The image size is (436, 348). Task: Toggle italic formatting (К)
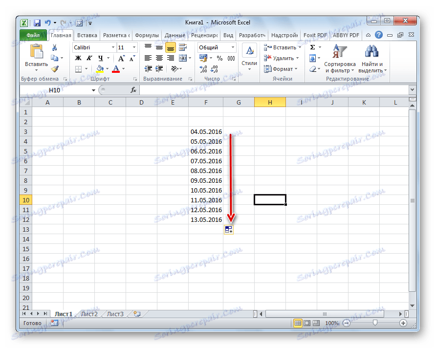tap(90, 58)
